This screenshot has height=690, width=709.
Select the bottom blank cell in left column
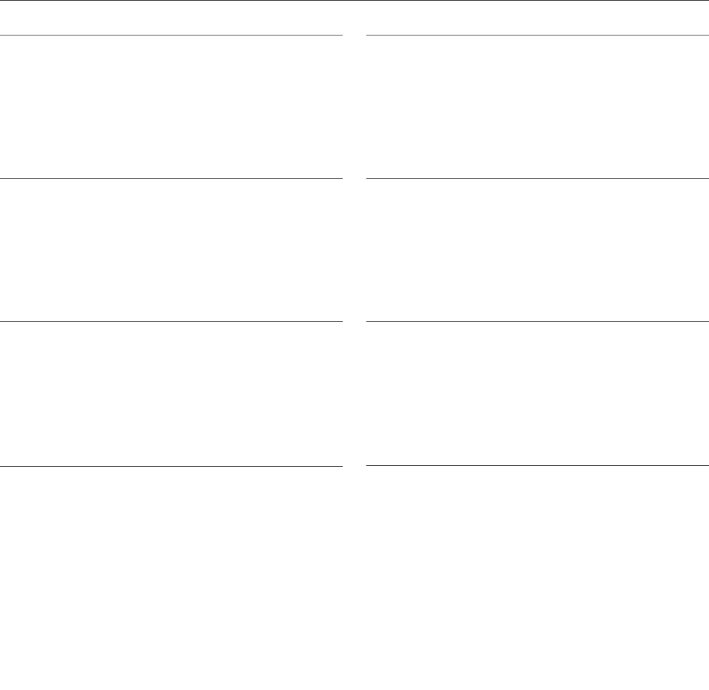click(x=171, y=578)
